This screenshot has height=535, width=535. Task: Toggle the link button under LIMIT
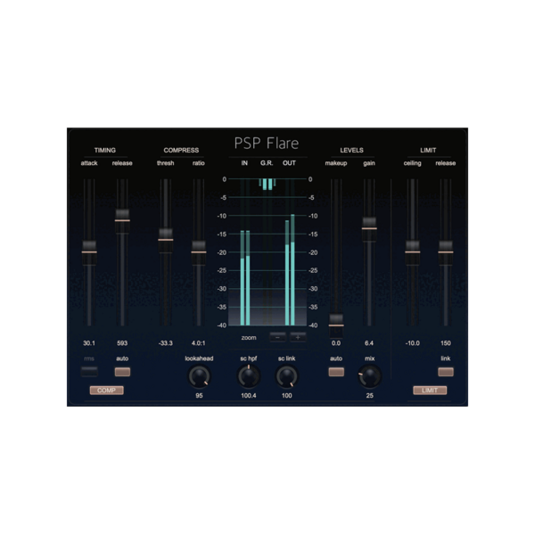(x=446, y=372)
